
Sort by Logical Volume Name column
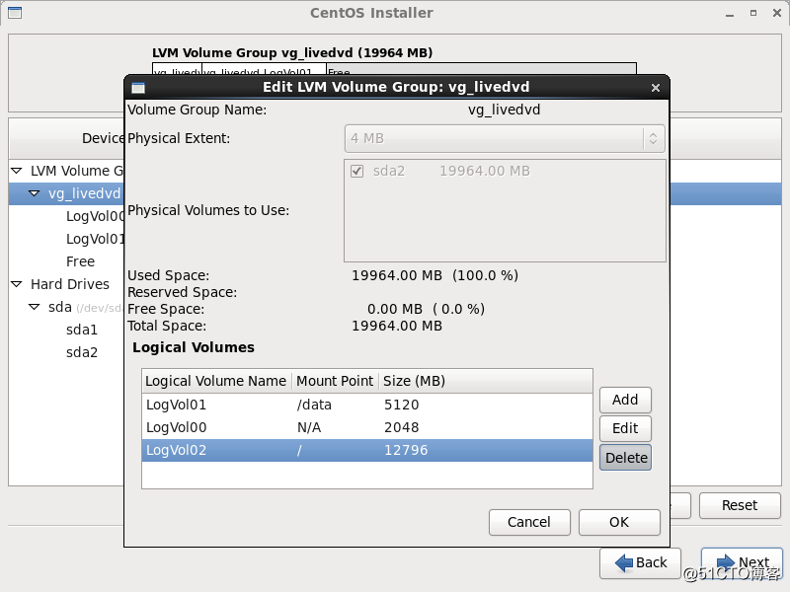pyautogui.click(x=216, y=381)
